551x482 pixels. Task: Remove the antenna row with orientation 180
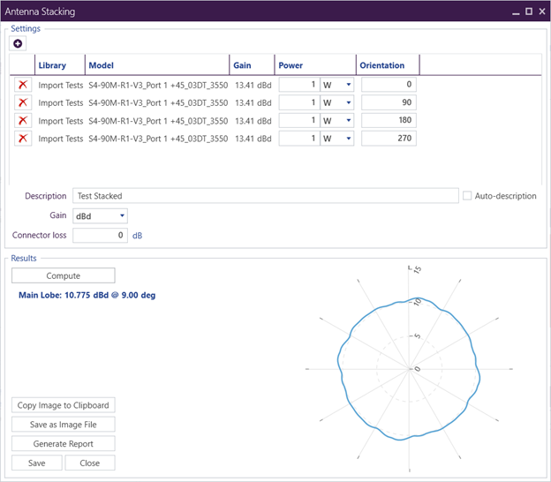[x=23, y=120]
